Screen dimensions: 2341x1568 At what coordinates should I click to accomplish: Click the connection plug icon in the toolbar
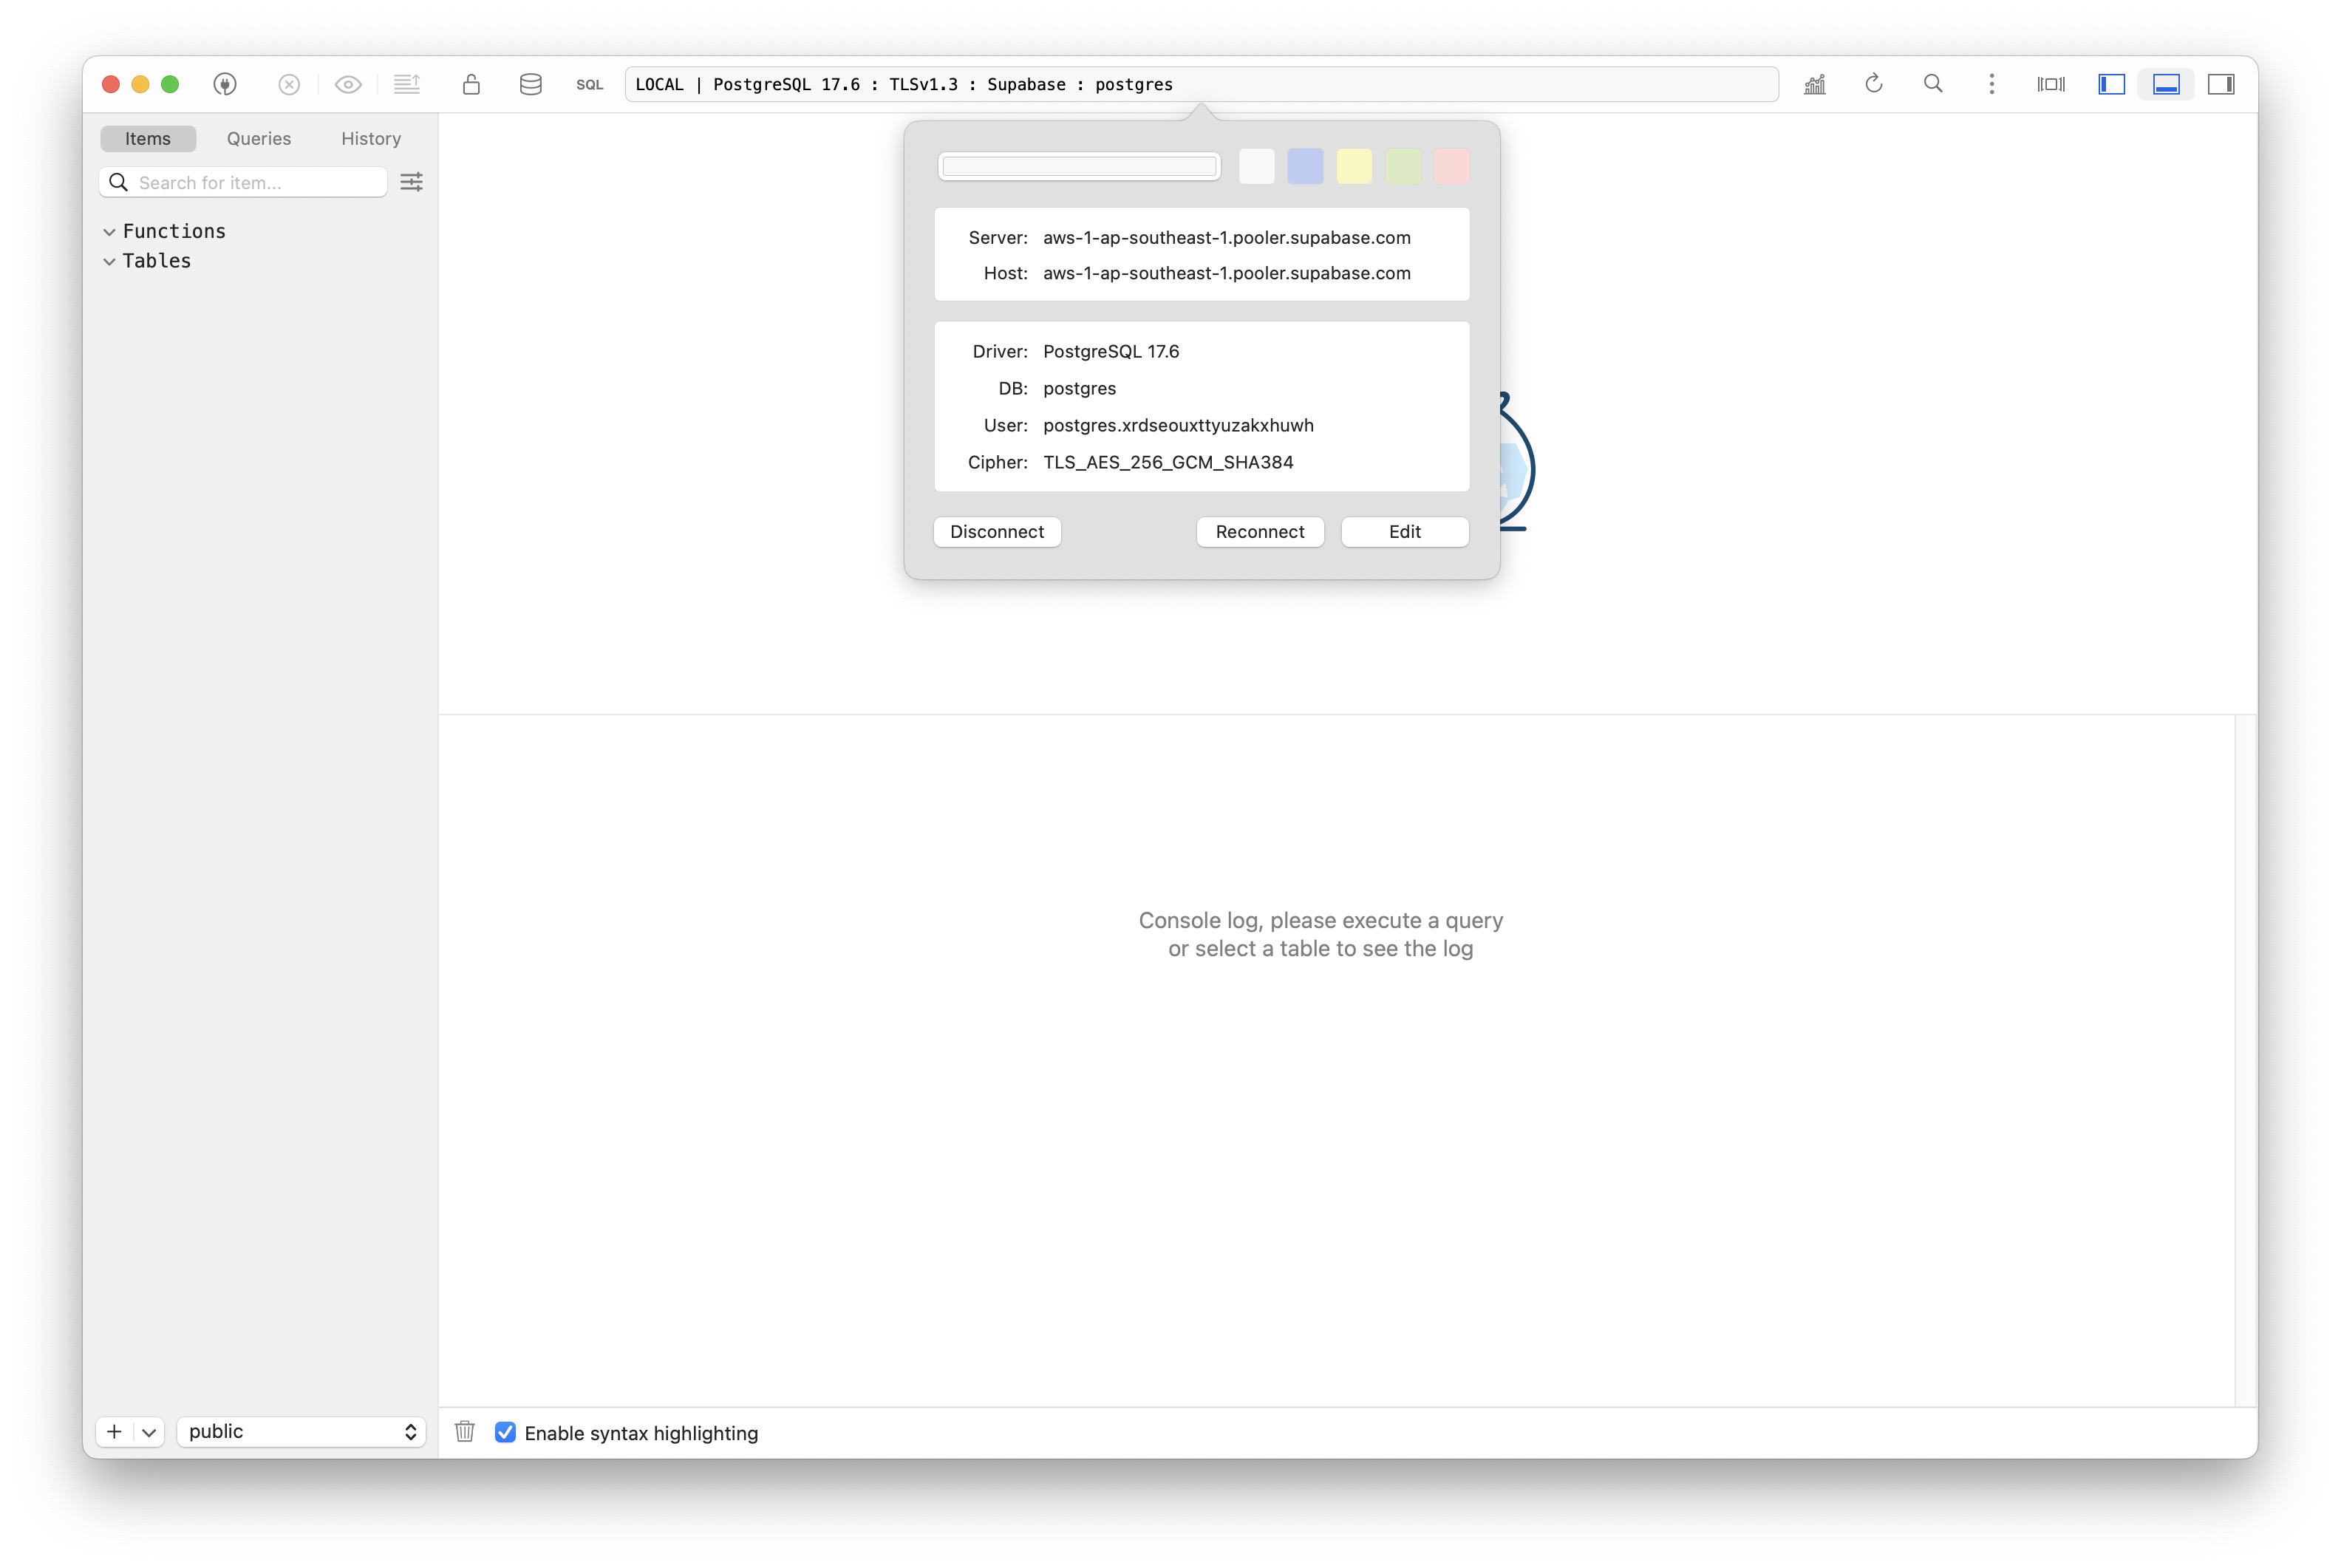224,84
